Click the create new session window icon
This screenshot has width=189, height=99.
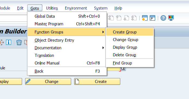click(x=145, y=18)
